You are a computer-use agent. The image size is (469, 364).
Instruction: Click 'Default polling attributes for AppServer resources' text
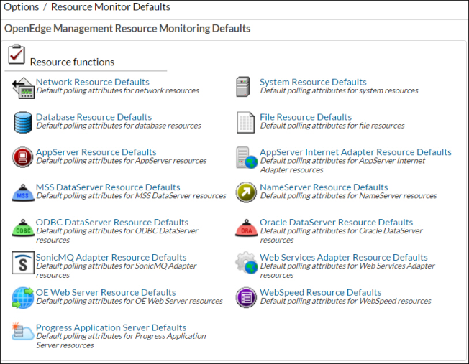(x=121, y=161)
